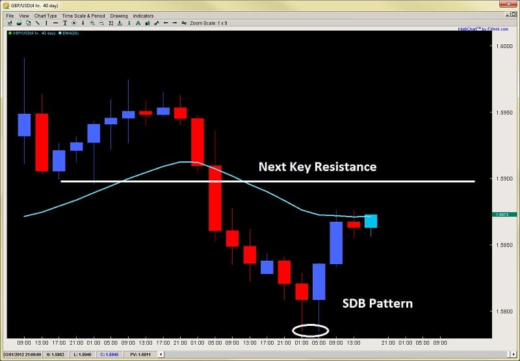The image size is (520, 361).
Task: Click the GBP/USD (4 hr. 40 day) legend entry
Action: point(34,33)
